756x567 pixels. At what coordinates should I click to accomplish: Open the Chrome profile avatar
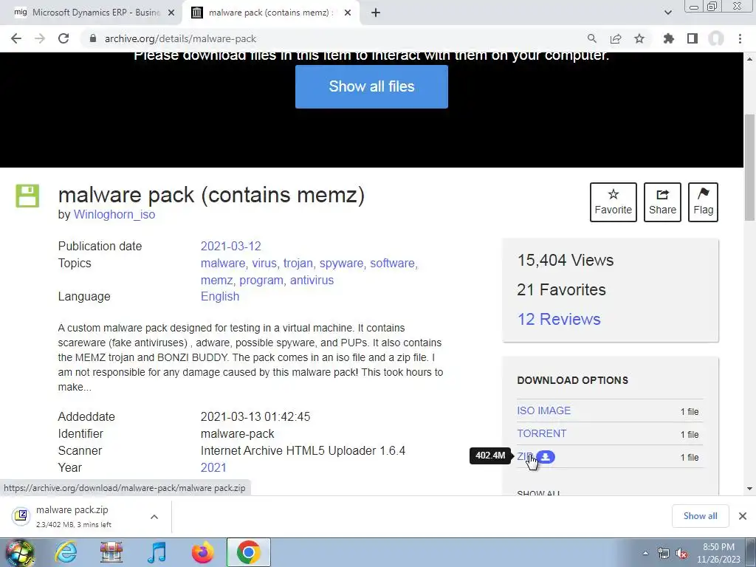[716, 38]
